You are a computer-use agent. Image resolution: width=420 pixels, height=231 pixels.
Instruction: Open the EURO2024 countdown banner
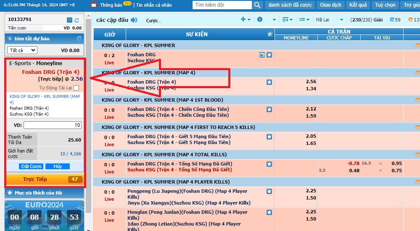(44, 215)
